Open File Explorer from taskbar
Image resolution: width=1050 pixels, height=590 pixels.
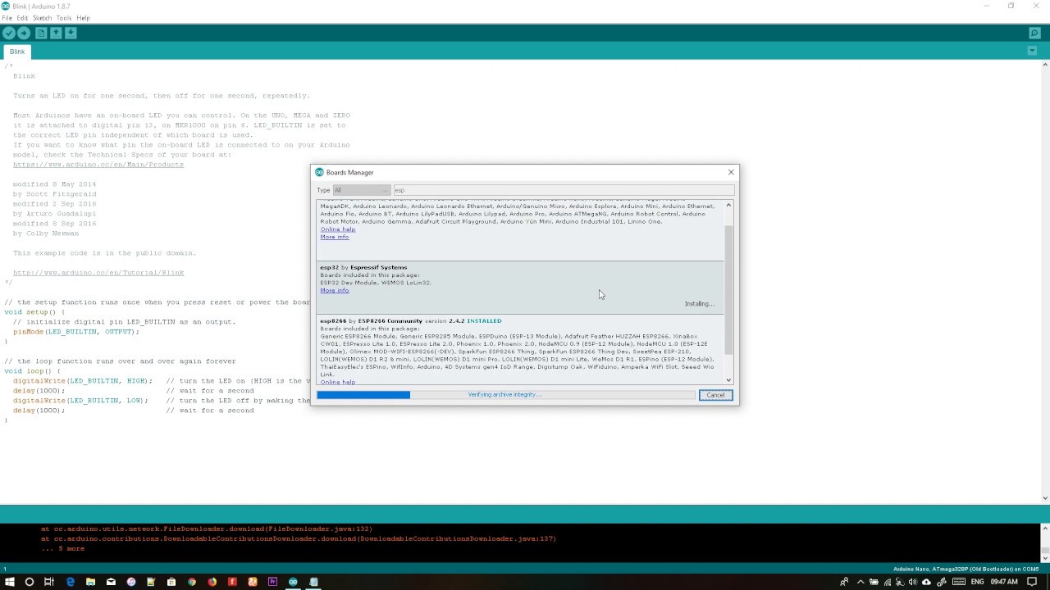[x=90, y=582]
